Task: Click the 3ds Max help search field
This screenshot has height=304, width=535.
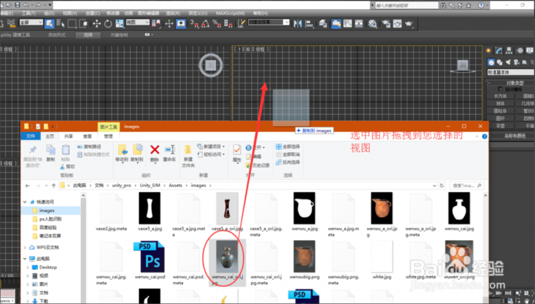Action: (407, 6)
